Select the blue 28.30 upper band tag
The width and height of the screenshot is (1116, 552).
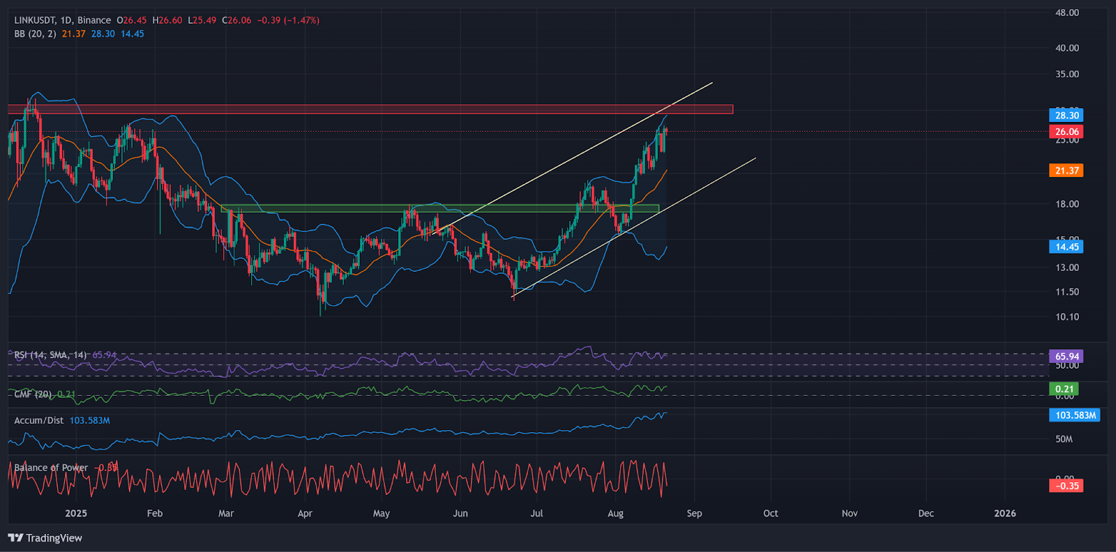[x=1066, y=116]
